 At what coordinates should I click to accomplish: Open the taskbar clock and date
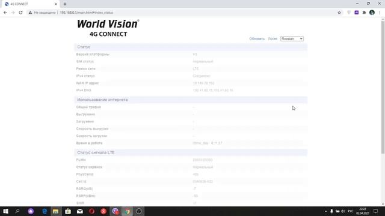coord(363,211)
